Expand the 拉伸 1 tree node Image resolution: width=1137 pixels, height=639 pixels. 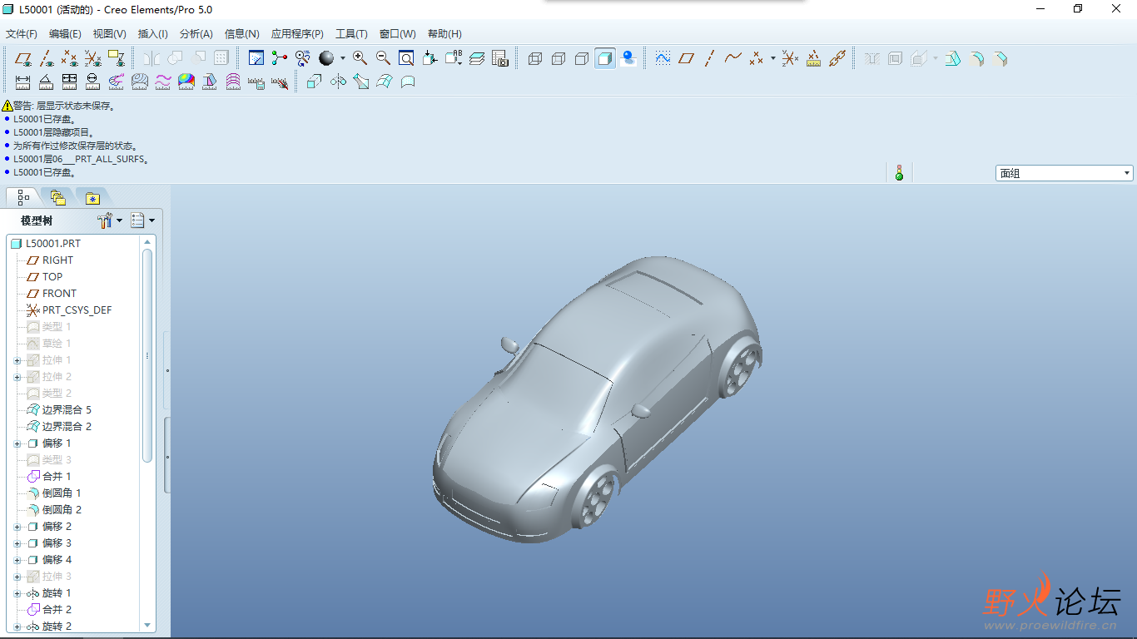point(17,360)
